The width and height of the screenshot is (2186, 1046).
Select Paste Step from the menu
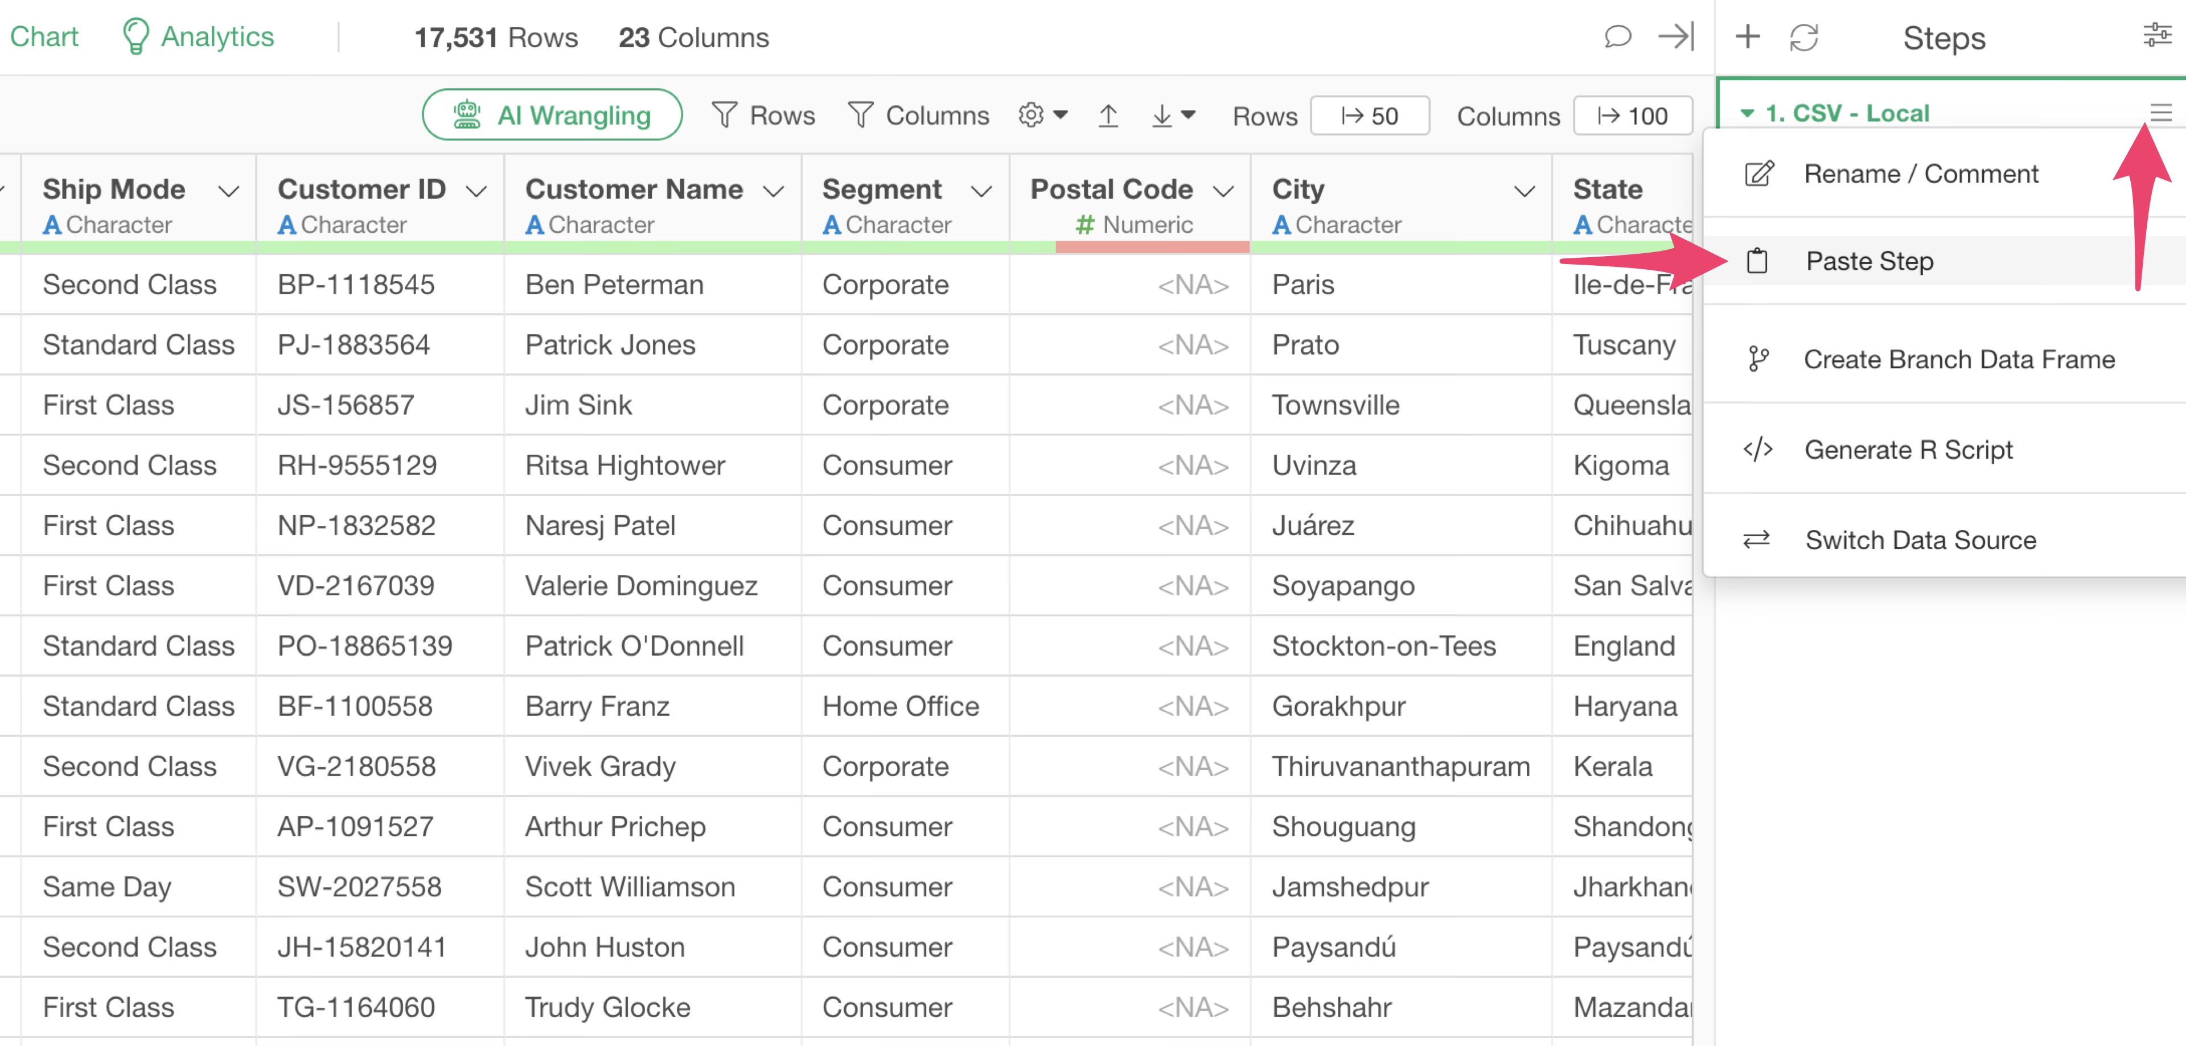point(1868,261)
